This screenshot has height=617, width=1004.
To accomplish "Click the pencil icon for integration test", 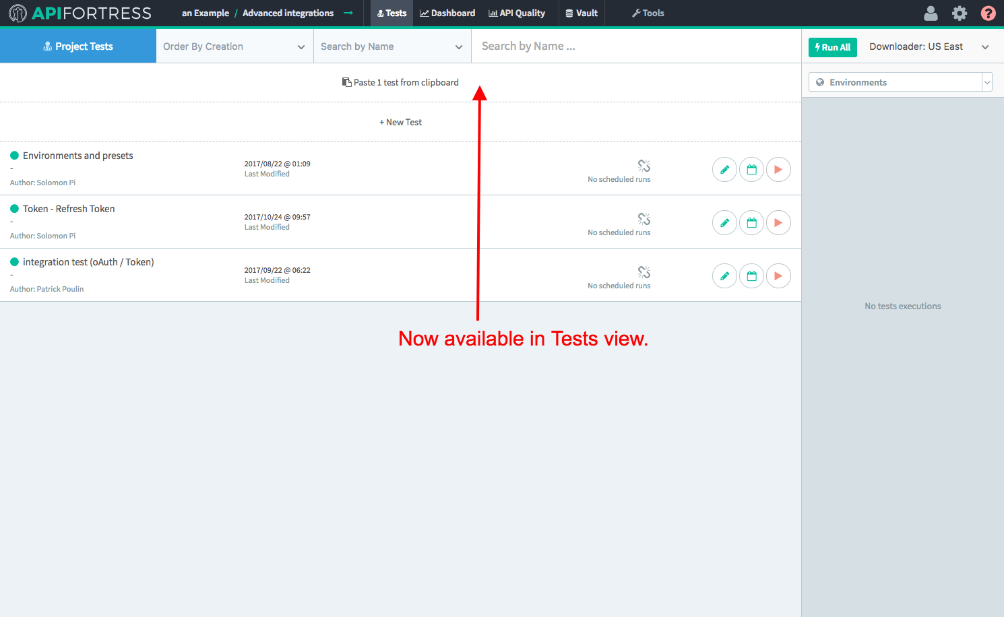I will (724, 276).
